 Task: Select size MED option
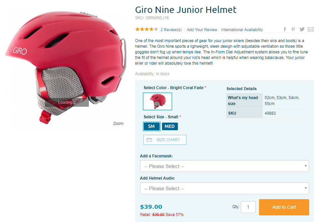[x=170, y=127]
